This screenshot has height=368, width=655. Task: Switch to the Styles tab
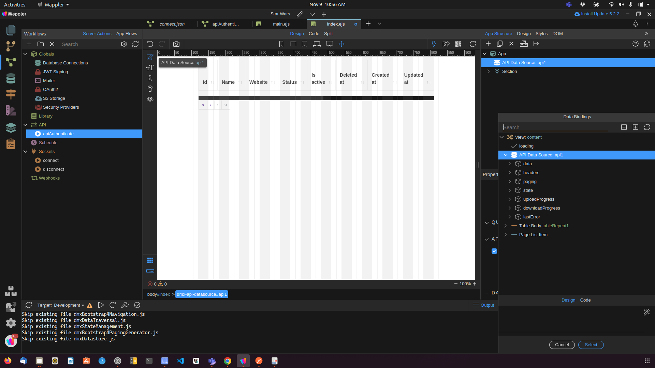(x=541, y=34)
